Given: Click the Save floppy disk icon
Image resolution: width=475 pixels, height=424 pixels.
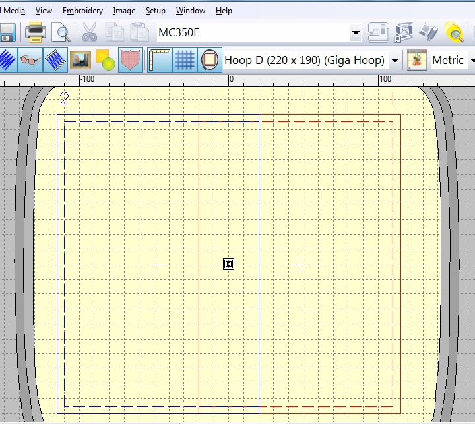Looking at the screenshot, I should click(x=7, y=32).
